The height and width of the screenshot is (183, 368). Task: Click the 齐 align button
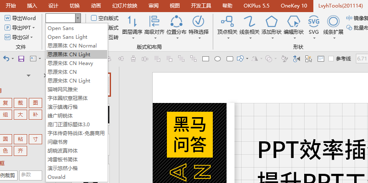pos(20,151)
